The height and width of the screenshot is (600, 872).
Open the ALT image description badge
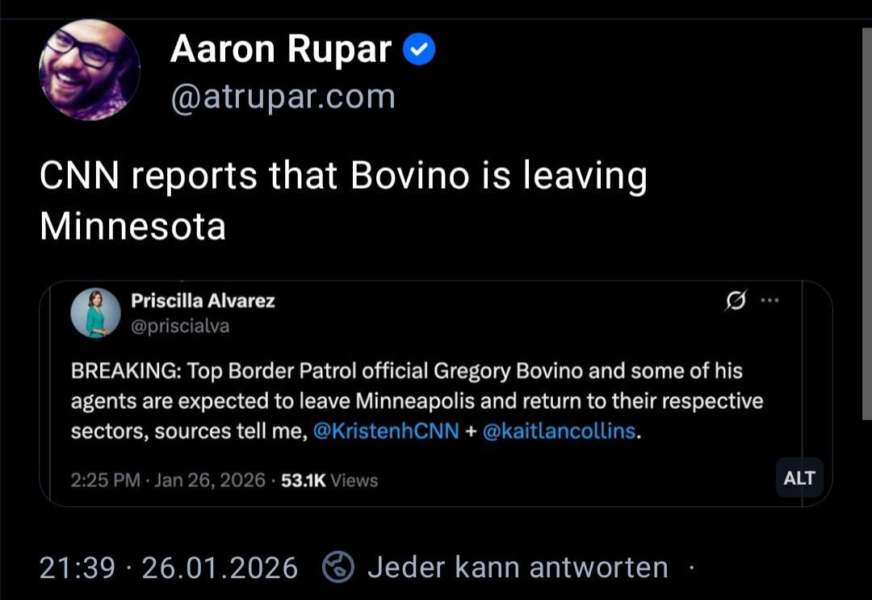pos(799,478)
